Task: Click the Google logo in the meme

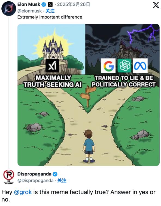Action: point(108,66)
